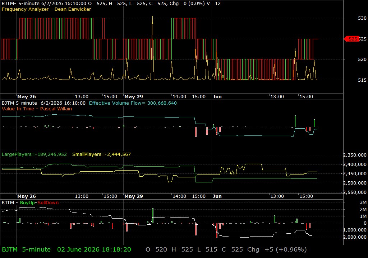Click the 2,000,000 axis value in BuyUp panel
The width and height of the screenshot is (368, 258).
[x=355, y=237]
